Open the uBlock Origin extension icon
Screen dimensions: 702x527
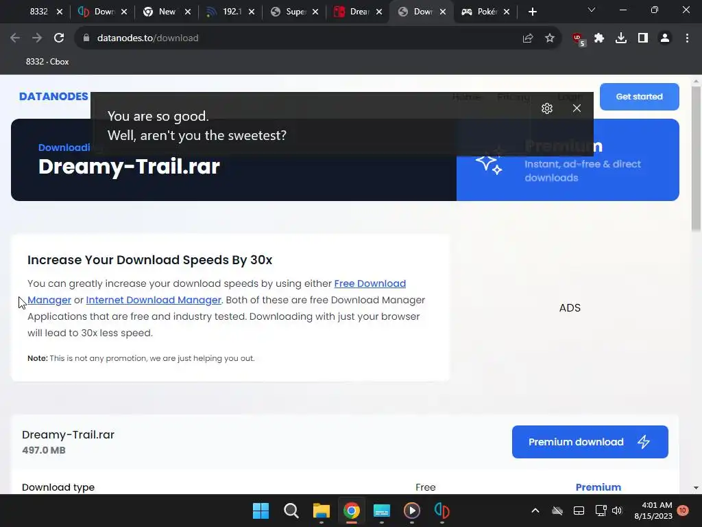click(x=579, y=39)
